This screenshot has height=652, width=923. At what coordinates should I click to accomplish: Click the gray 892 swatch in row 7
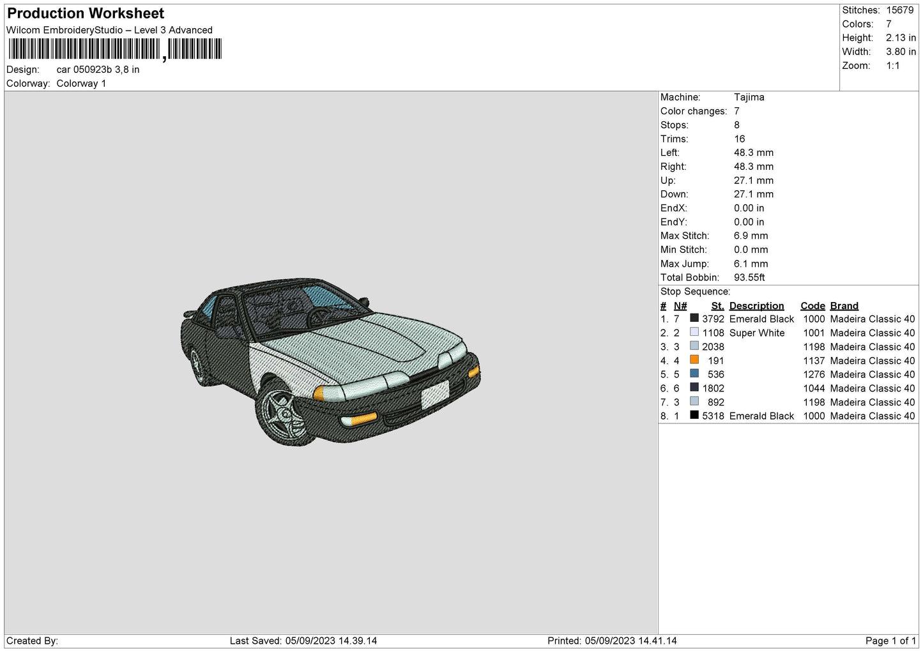point(694,401)
